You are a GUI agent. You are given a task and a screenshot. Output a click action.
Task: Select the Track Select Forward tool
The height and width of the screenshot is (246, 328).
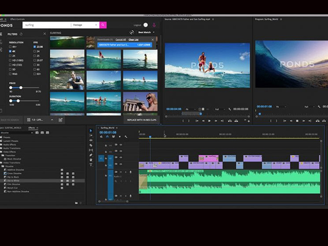pyautogui.click(x=91, y=135)
